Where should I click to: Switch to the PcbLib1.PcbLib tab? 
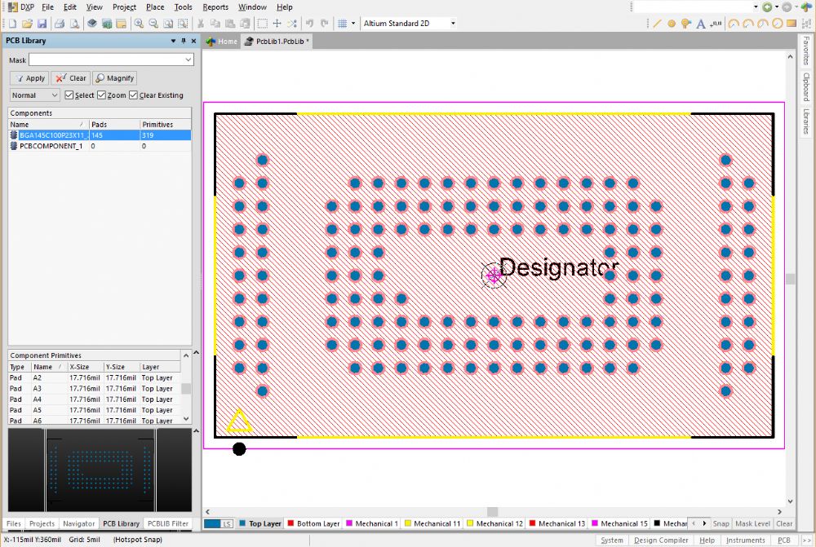click(x=277, y=41)
